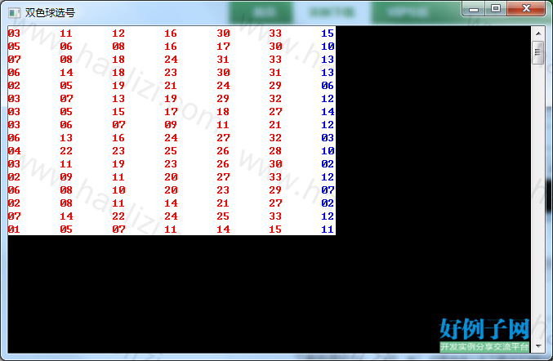This screenshot has height=361, width=553.
Task: Select red 22 in row 07 14 22 24
Action: [118, 216]
